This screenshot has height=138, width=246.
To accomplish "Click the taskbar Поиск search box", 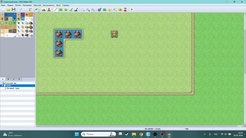I will point(98,134).
